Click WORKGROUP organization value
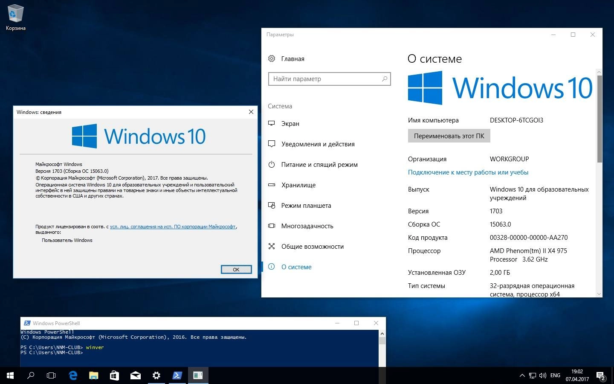 point(509,159)
